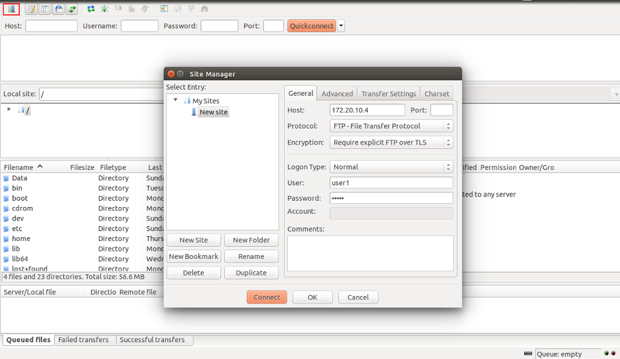Click the reconnect to last server icon

pos(145,9)
